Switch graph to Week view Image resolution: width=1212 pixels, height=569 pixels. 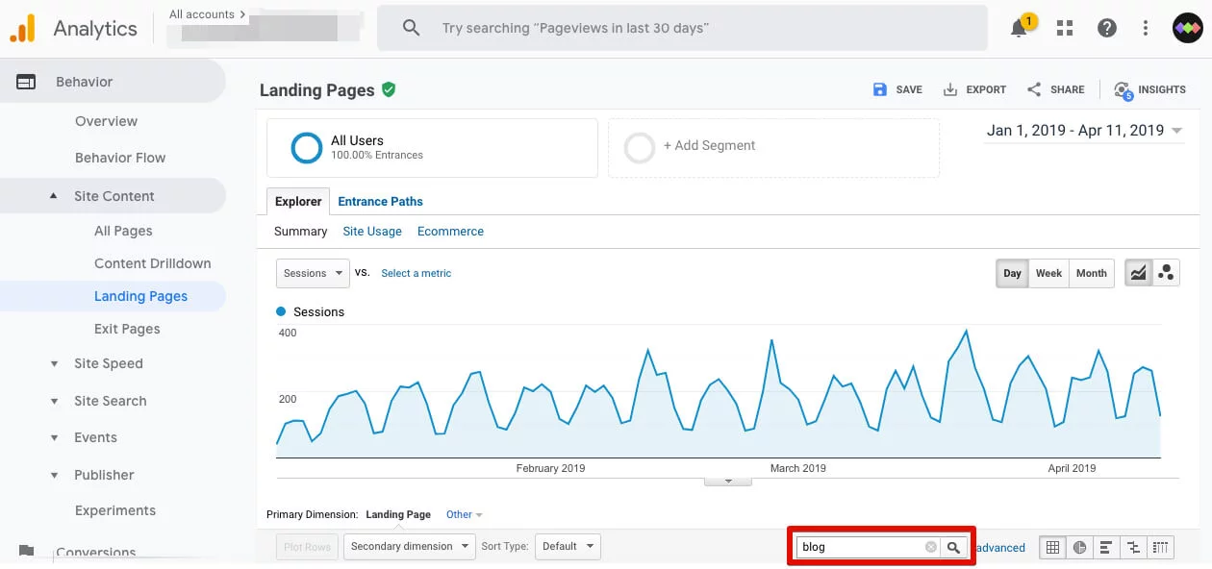(x=1048, y=273)
